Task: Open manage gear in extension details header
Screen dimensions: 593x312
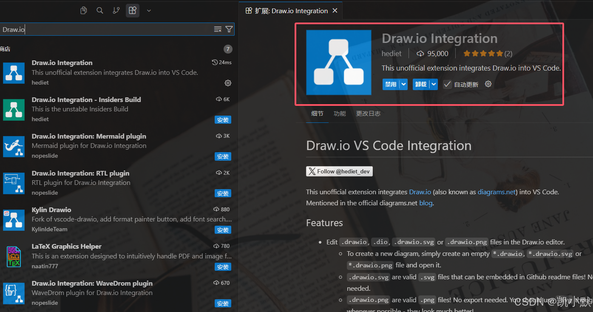Action: point(488,84)
